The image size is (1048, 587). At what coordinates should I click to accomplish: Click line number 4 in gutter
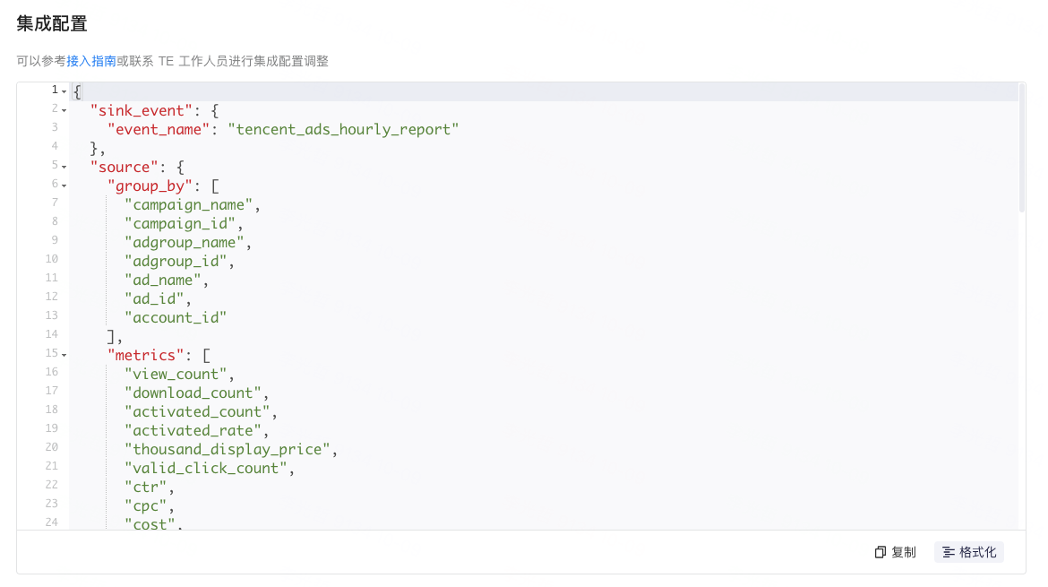pos(55,146)
